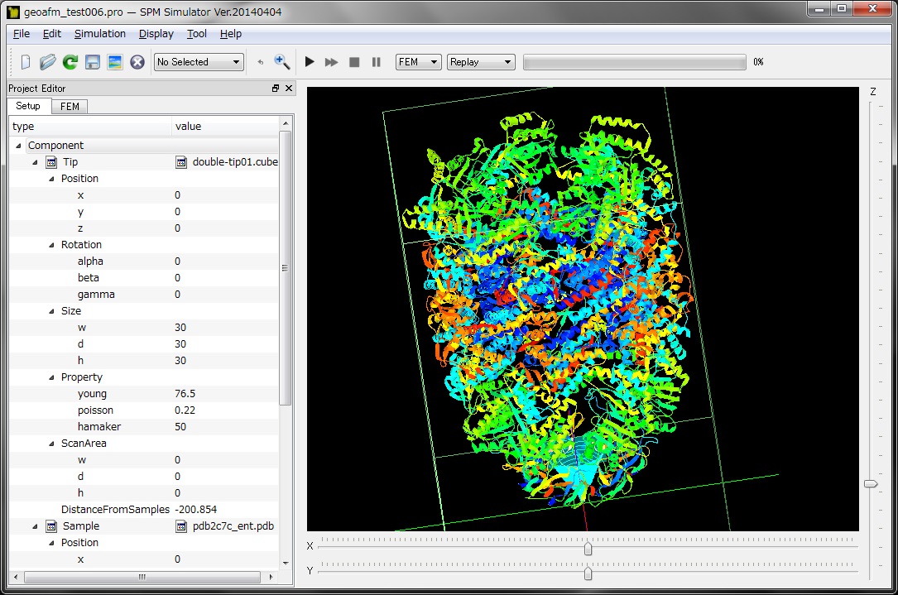Screen dimensions: 898x595
Task: Switch to the Setup tab
Action: coord(28,106)
